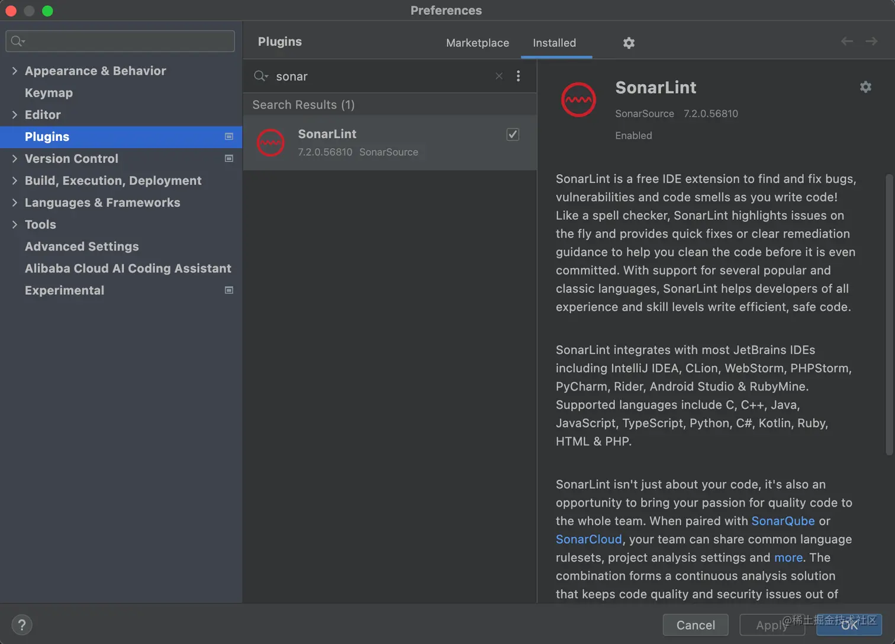Open Advanced Settings page
The height and width of the screenshot is (644, 895).
82,246
